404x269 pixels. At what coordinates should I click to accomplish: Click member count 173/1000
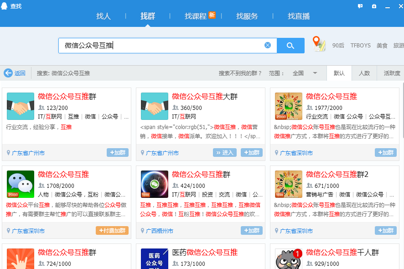(193, 264)
